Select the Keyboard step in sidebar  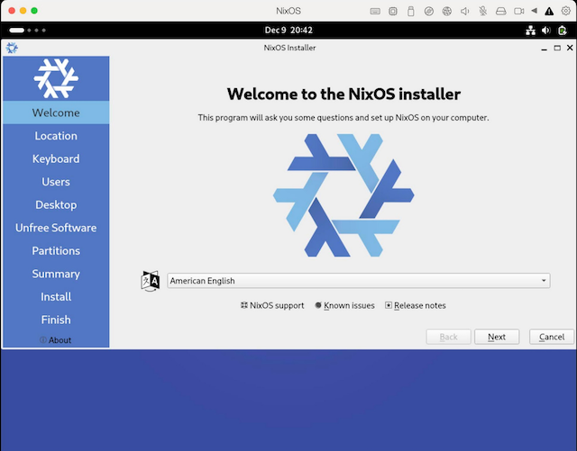(56, 158)
